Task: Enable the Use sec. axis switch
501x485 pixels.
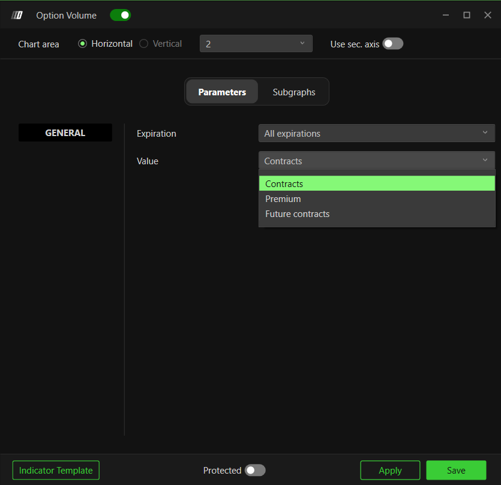Action: point(393,44)
